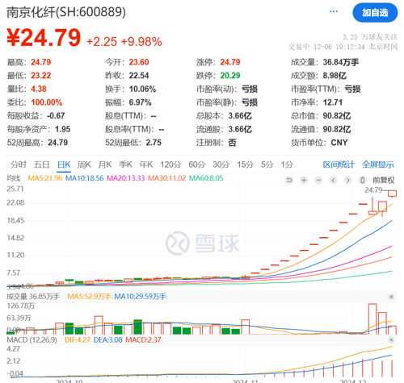Click the tallest red volume bar
The height and width of the screenshot is (383, 404).
(x=372, y=319)
